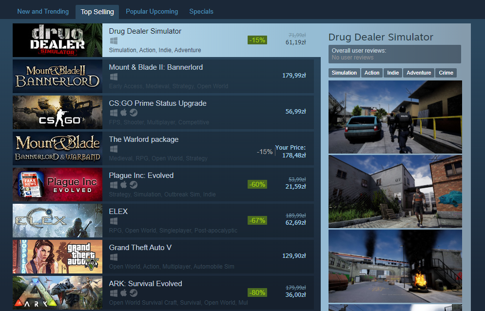Open Plague Inc: Evolved game thumbnail

(58, 184)
